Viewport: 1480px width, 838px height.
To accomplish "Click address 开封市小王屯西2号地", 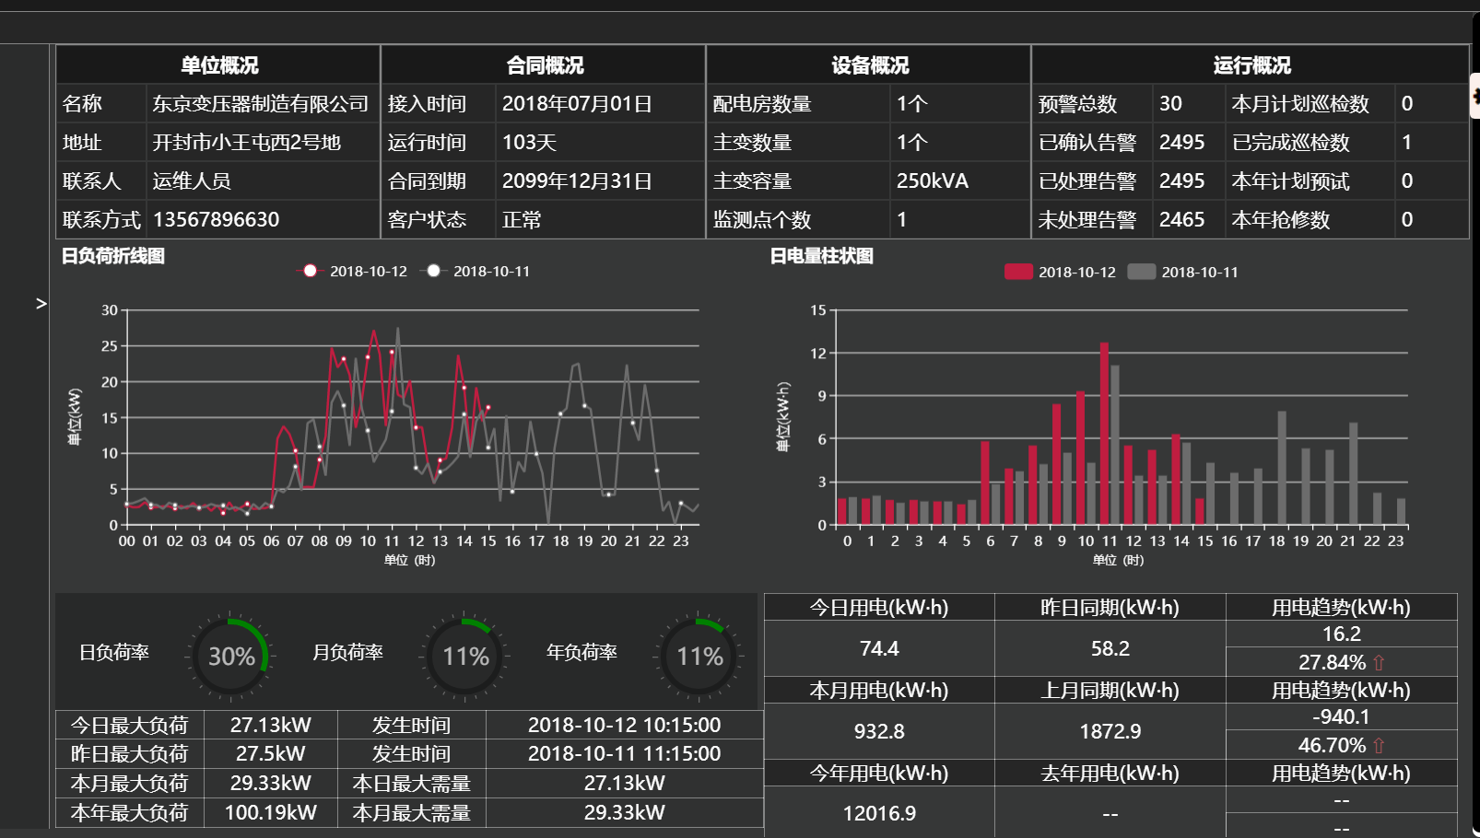I will click(x=247, y=143).
